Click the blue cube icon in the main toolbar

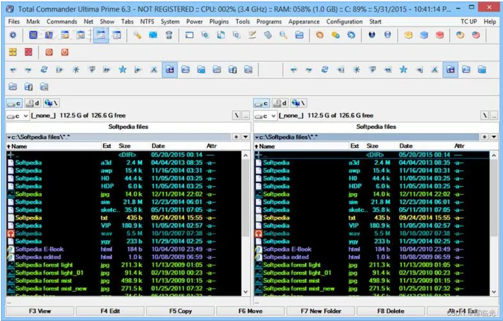click(424, 35)
